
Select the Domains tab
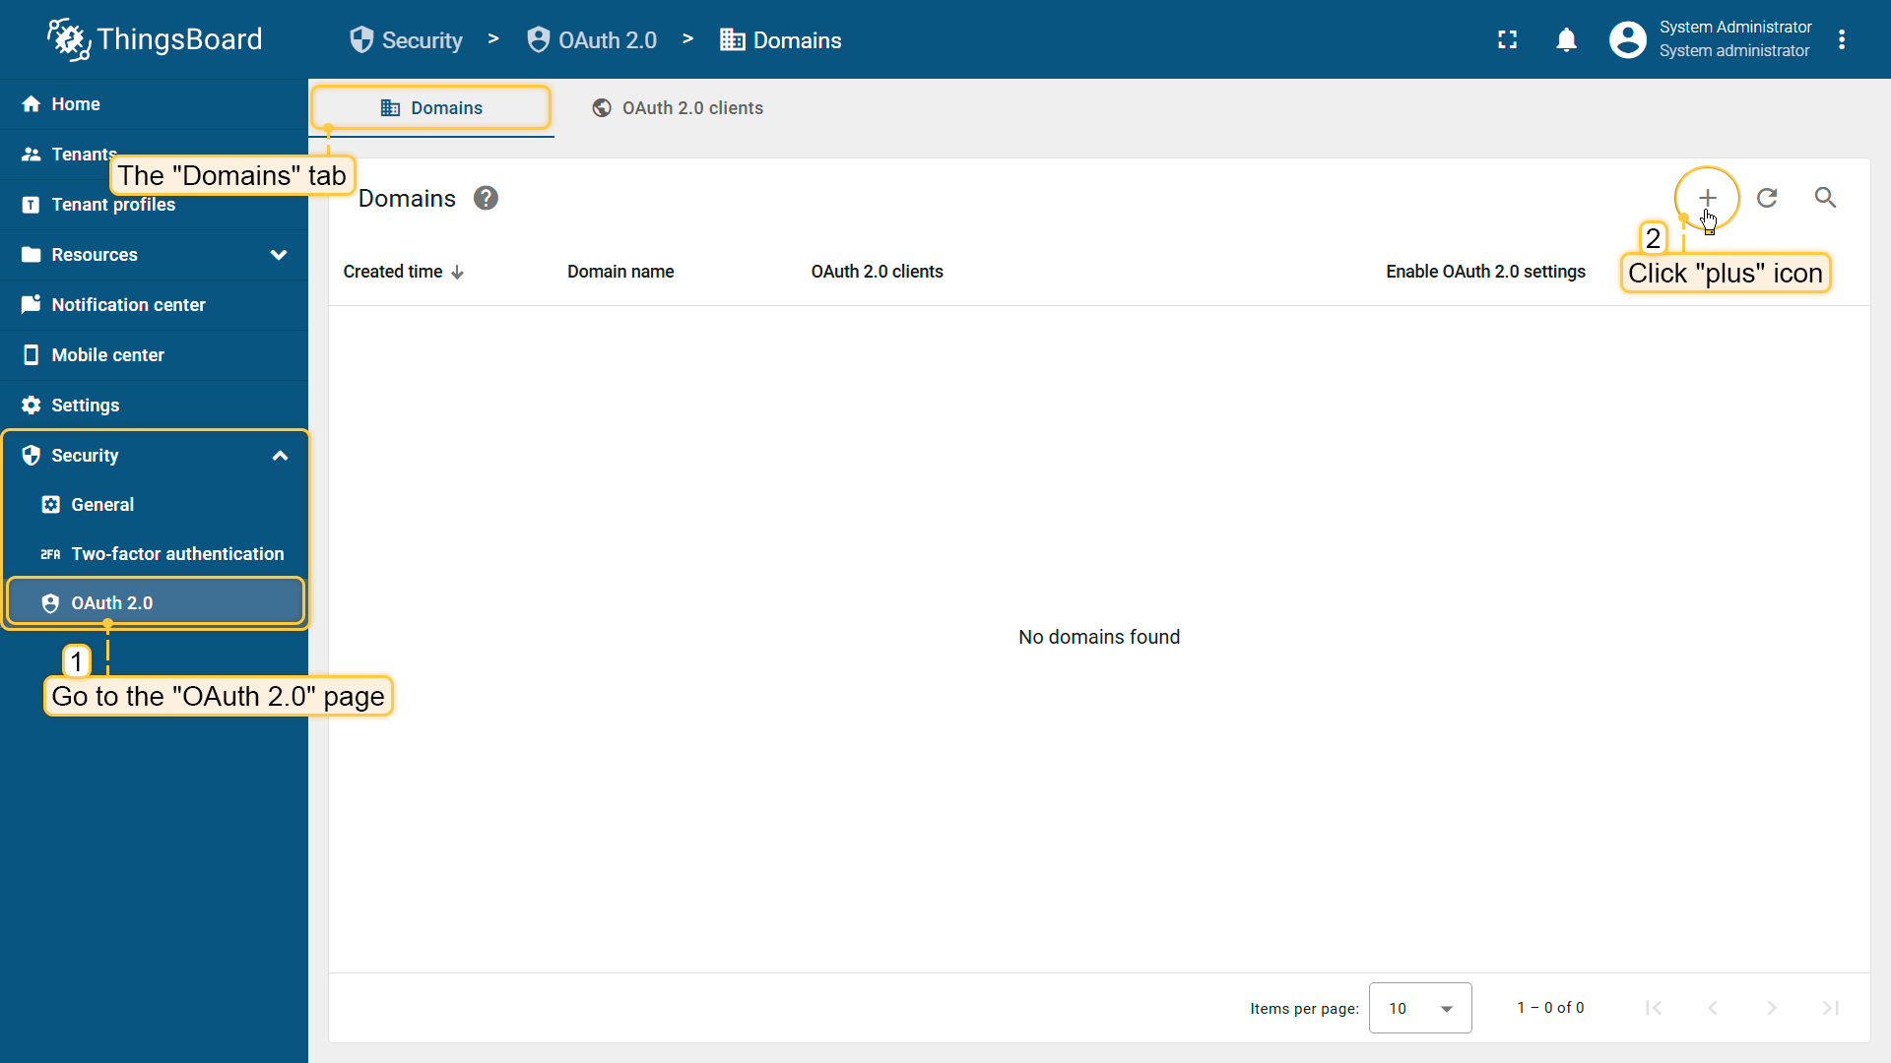tap(431, 108)
